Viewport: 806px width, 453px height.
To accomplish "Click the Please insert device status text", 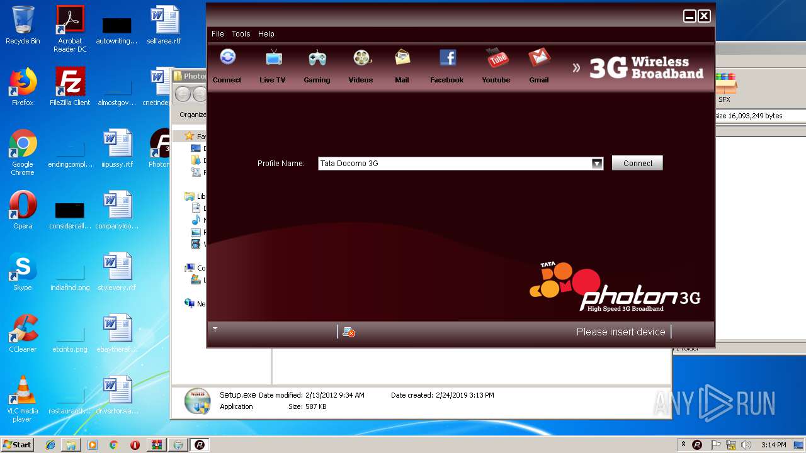I will coord(621,332).
